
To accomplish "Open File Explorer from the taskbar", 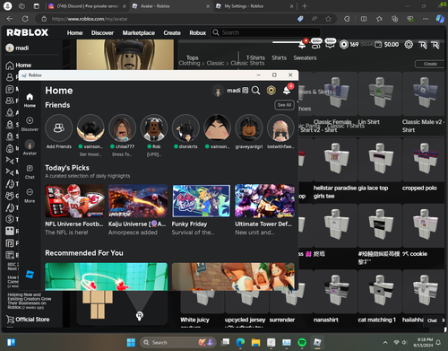I will coord(255,342).
